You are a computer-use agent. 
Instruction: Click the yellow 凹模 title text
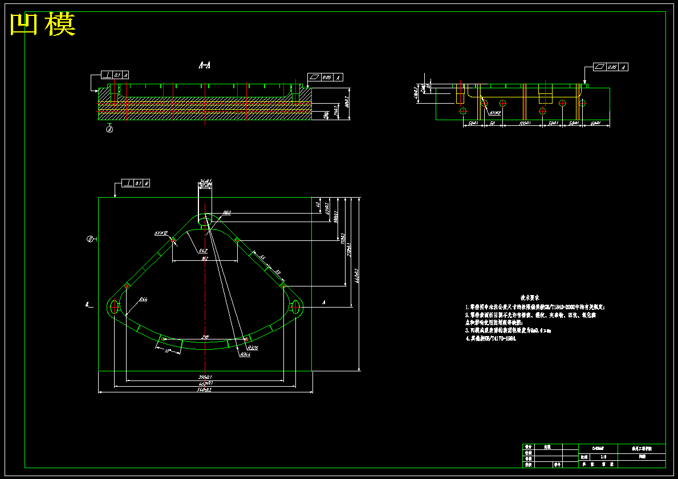coord(43,24)
